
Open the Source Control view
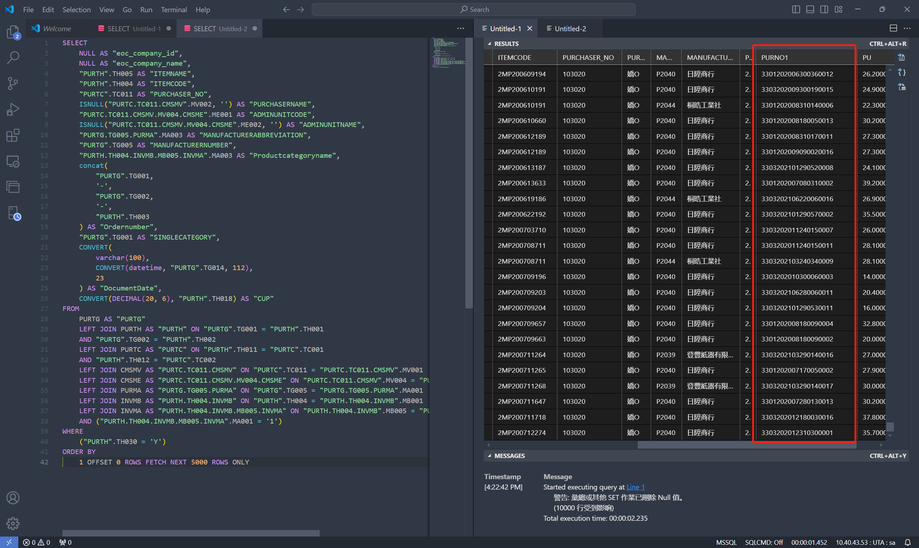pos(13,84)
